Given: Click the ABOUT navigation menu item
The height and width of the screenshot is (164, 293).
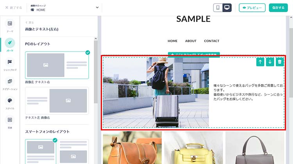Looking at the screenshot, I should pyautogui.click(x=191, y=41).
